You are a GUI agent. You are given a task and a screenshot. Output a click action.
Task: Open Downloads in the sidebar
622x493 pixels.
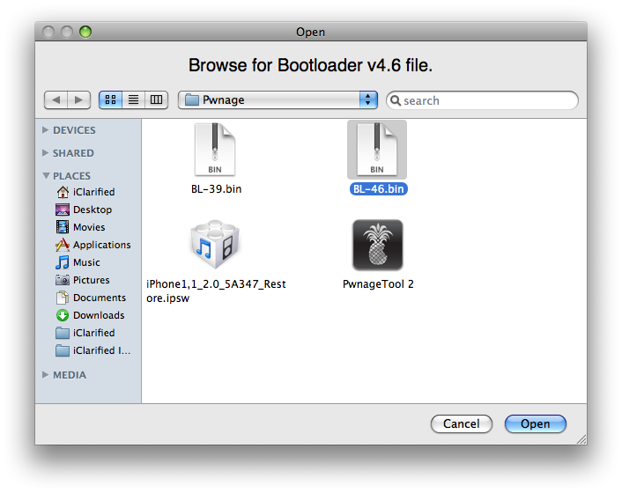tap(98, 315)
